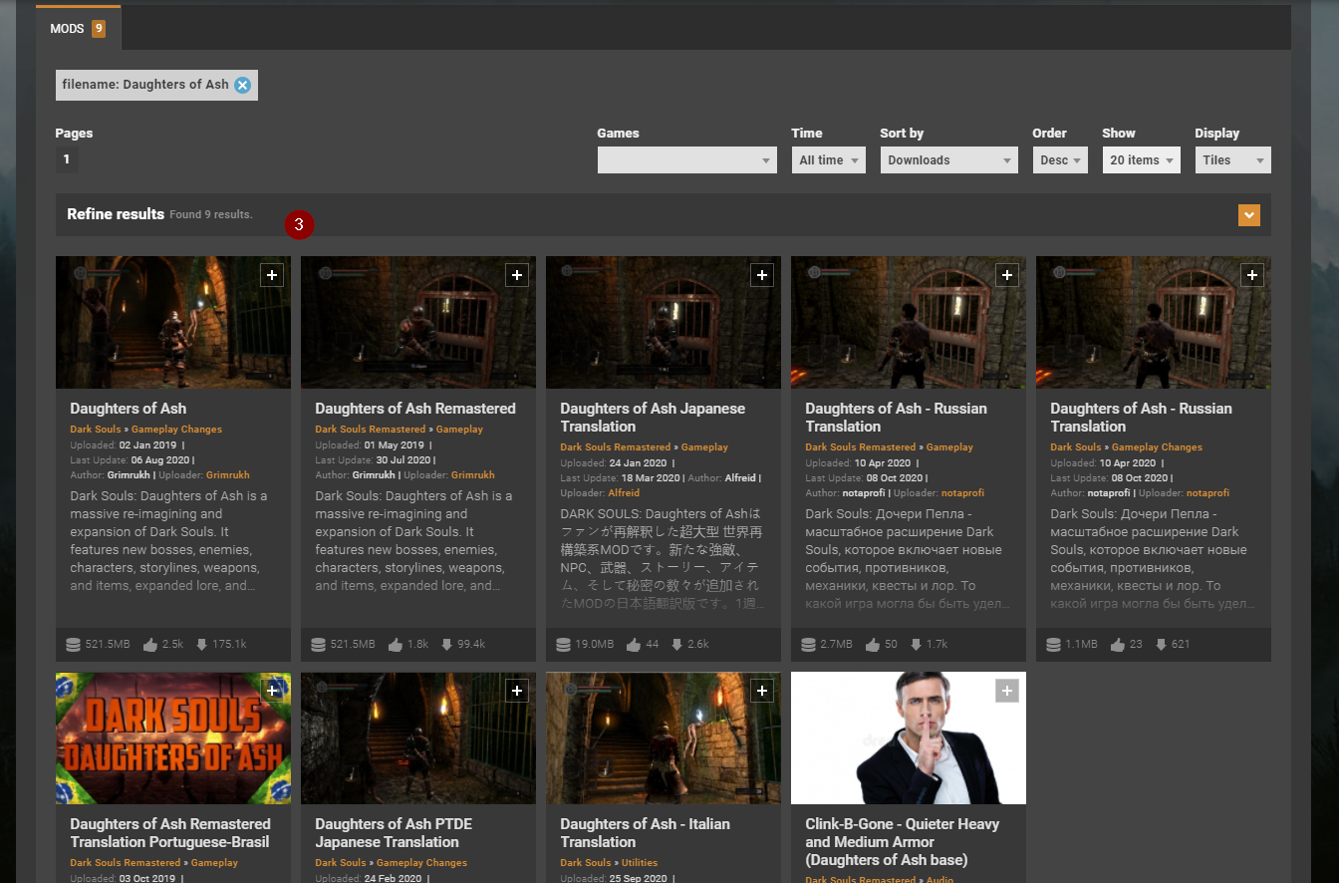This screenshot has height=883, width=1339.
Task: Open Daughters of Ash - Italian Translation link
Action: pos(645,833)
